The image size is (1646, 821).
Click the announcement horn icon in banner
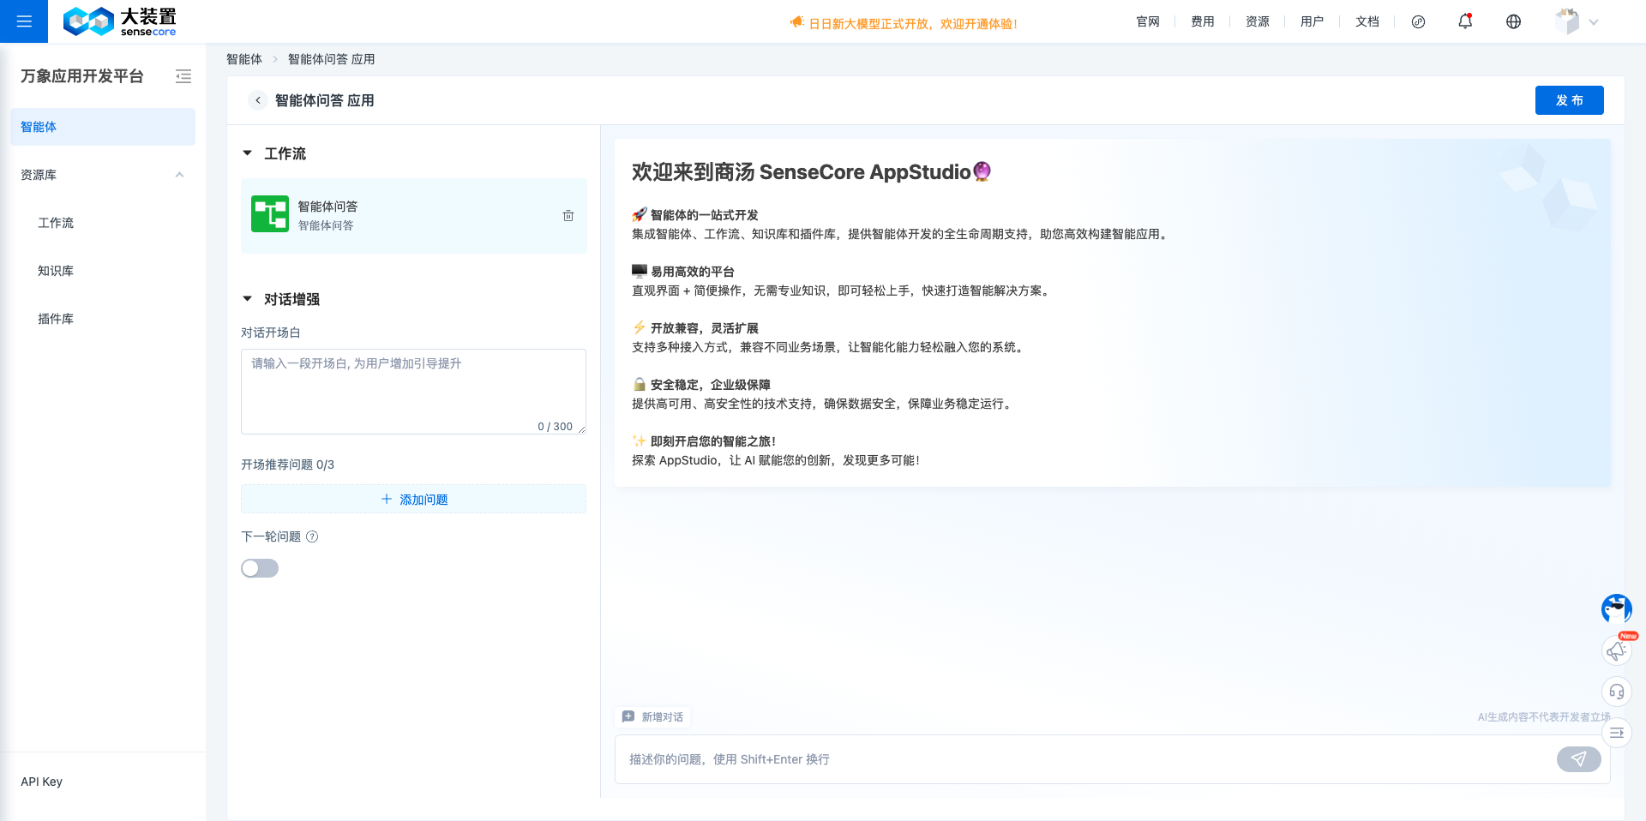tap(796, 23)
